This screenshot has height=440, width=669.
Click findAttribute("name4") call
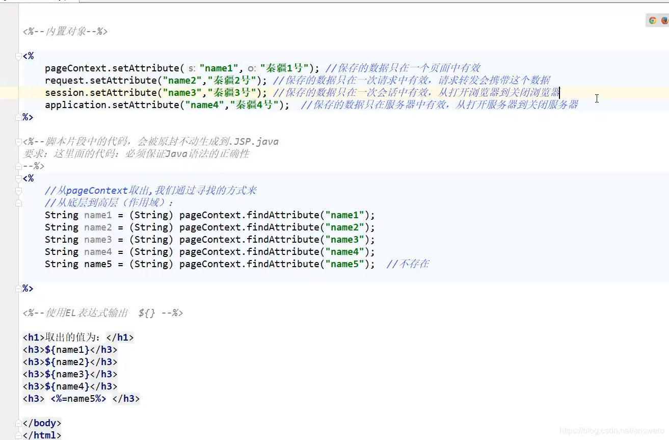(x=308, y=252)
